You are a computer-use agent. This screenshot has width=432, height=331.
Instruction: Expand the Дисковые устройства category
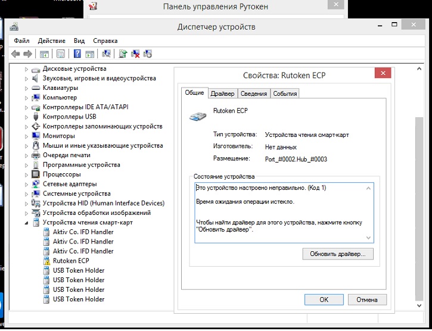pos(26,69)
